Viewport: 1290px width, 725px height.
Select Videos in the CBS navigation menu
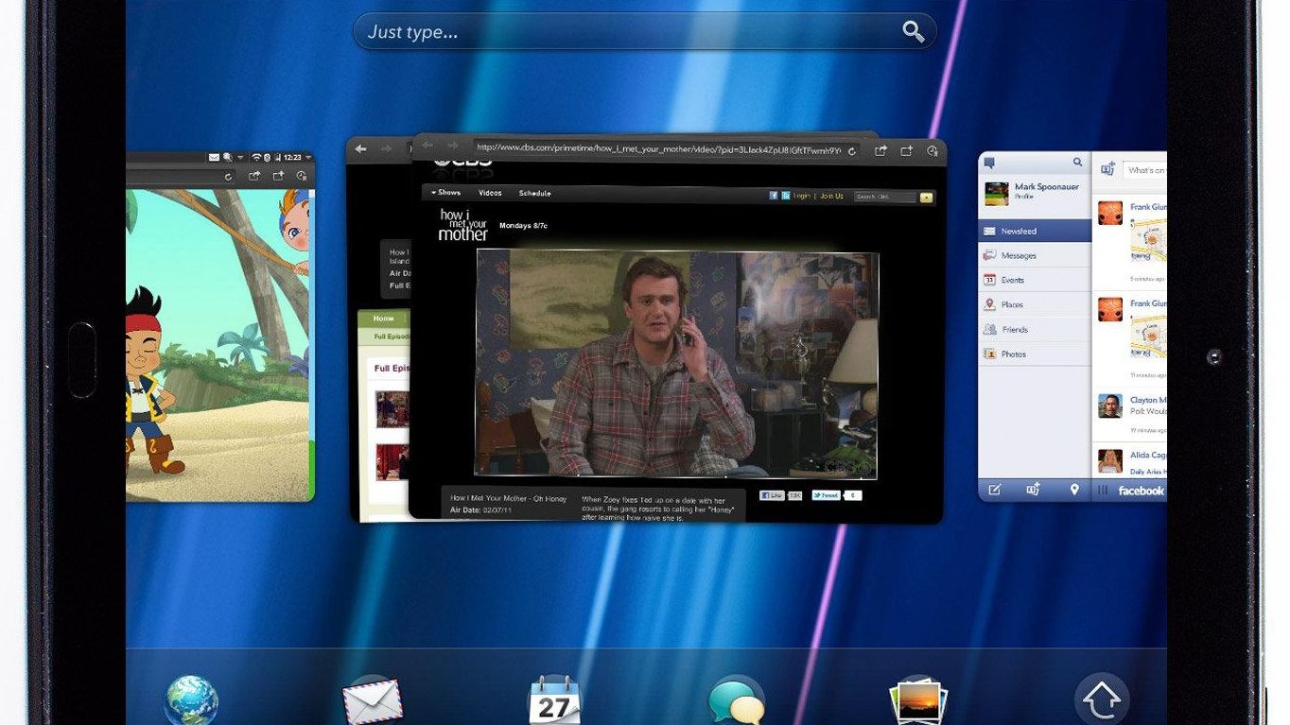(x=490, y=192)
